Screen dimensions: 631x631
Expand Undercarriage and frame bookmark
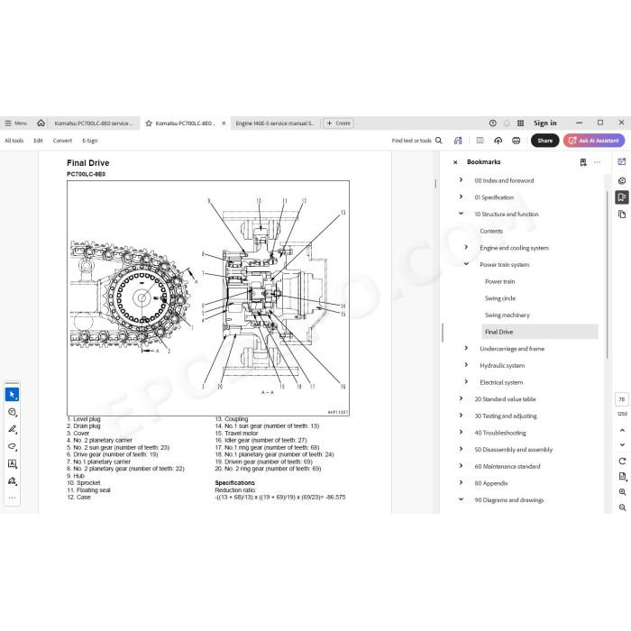(466, 348)
